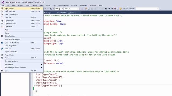The image size is (172, 96).
Task: Expand the Recent Projects and Solutions submenu arrow
Action: pyautogui.click(x=42, y=67)
